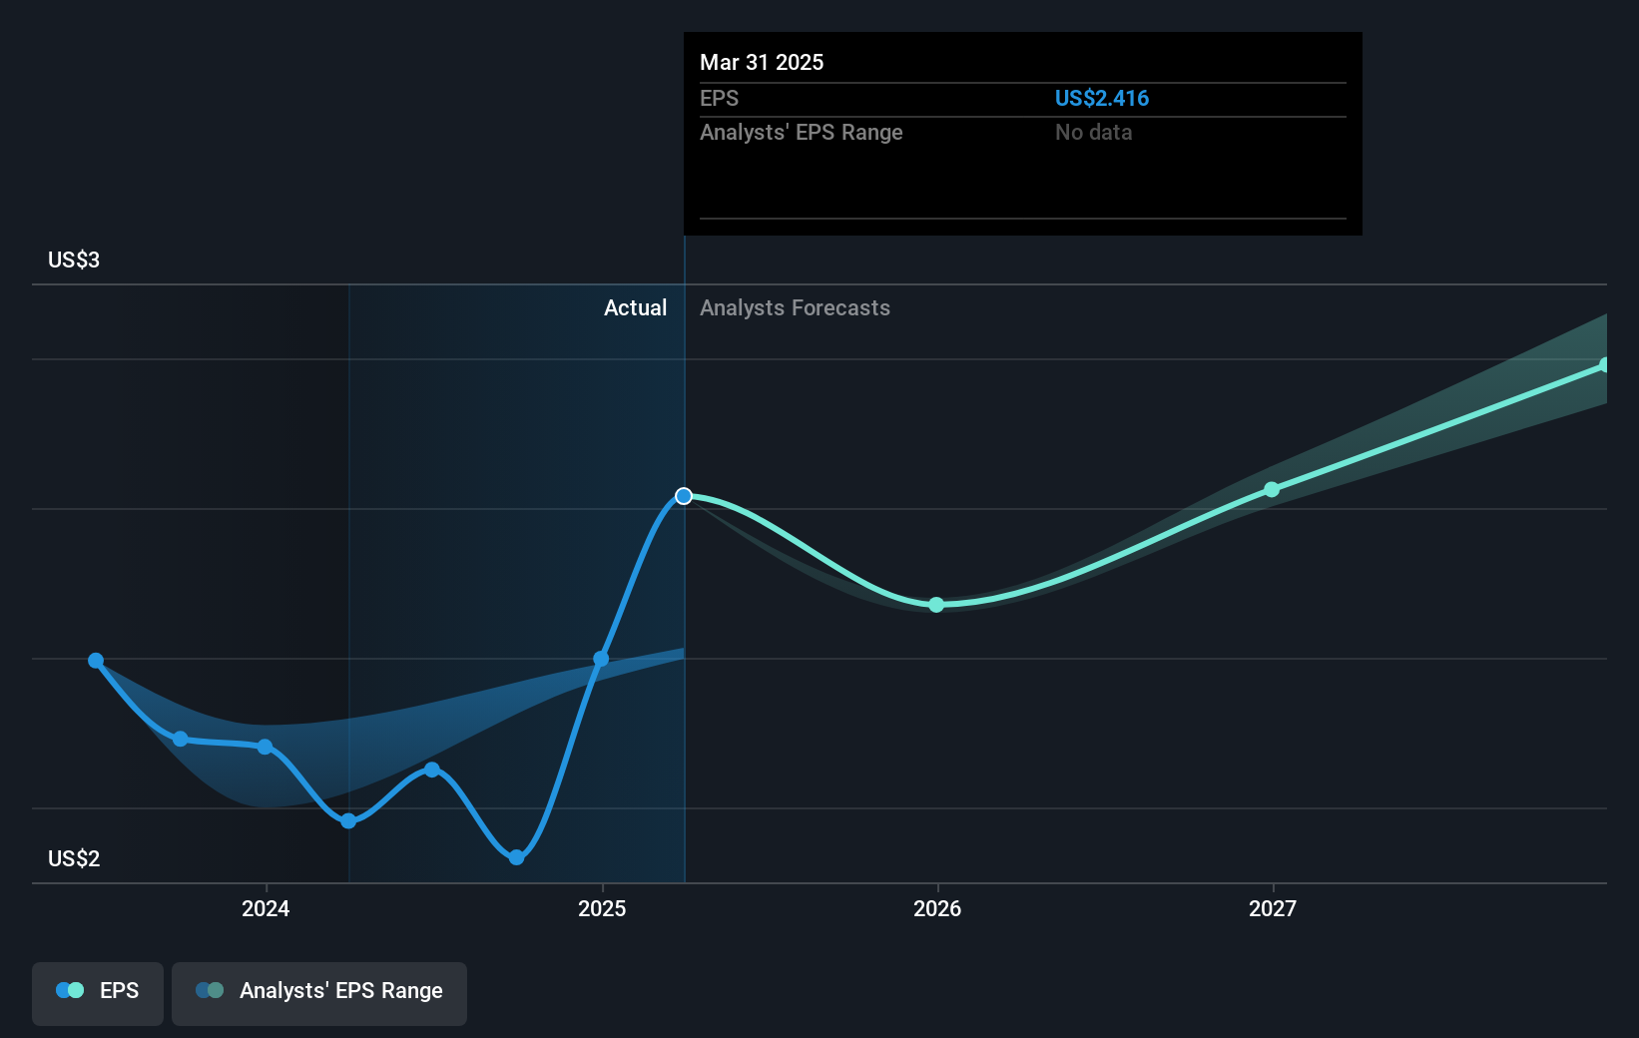The height and width of the screenshot is (1038, 1639).
Task: Click the 2026 forecast EPS data point
Action: pos(936,605)
